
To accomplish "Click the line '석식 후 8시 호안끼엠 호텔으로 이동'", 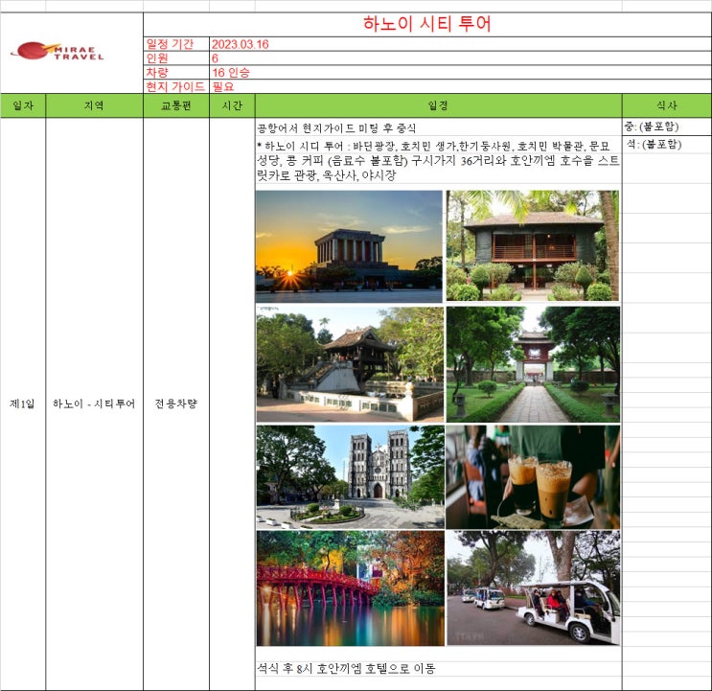I will click(346, 668).
